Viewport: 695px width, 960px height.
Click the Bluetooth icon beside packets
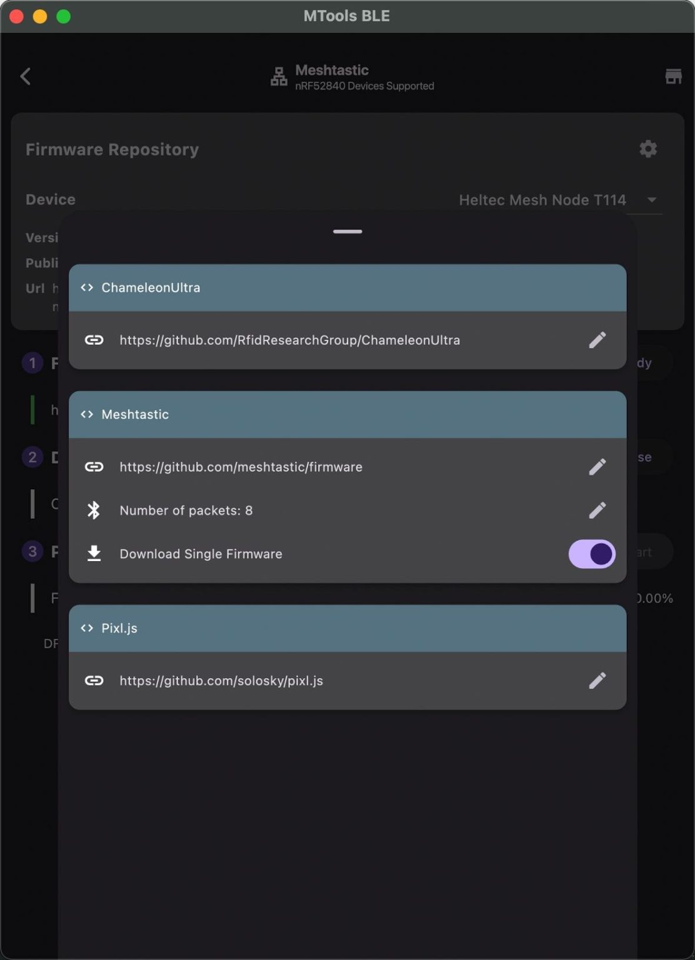coord(94,511)
